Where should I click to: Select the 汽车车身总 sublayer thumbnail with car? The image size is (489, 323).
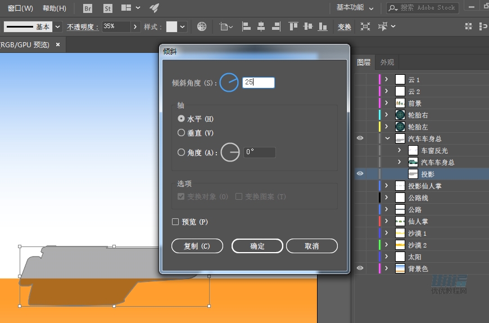point(413,162)
